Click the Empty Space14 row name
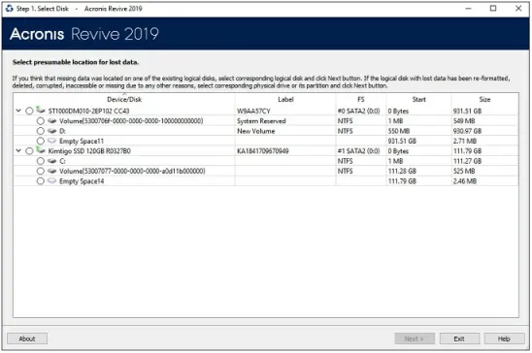 click(x=82, y=181)
